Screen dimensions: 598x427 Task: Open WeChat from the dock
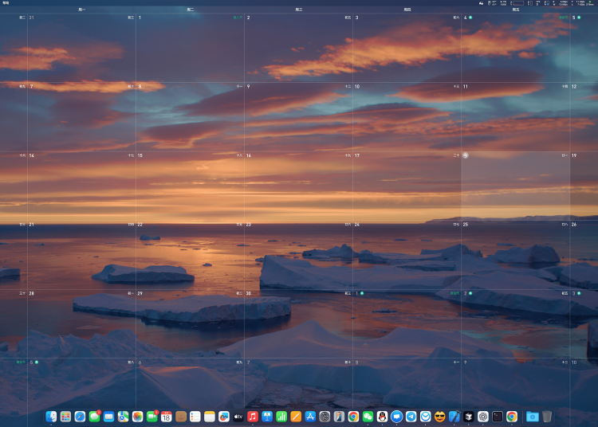coord(368,417)
